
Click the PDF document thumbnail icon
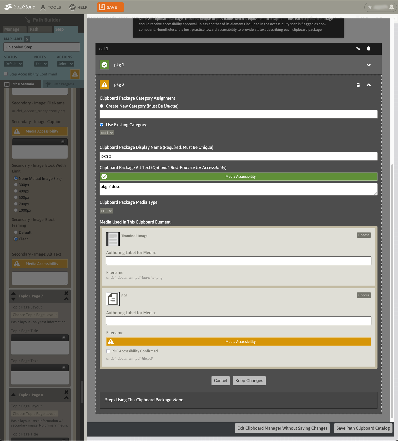[x=113, y=299]
